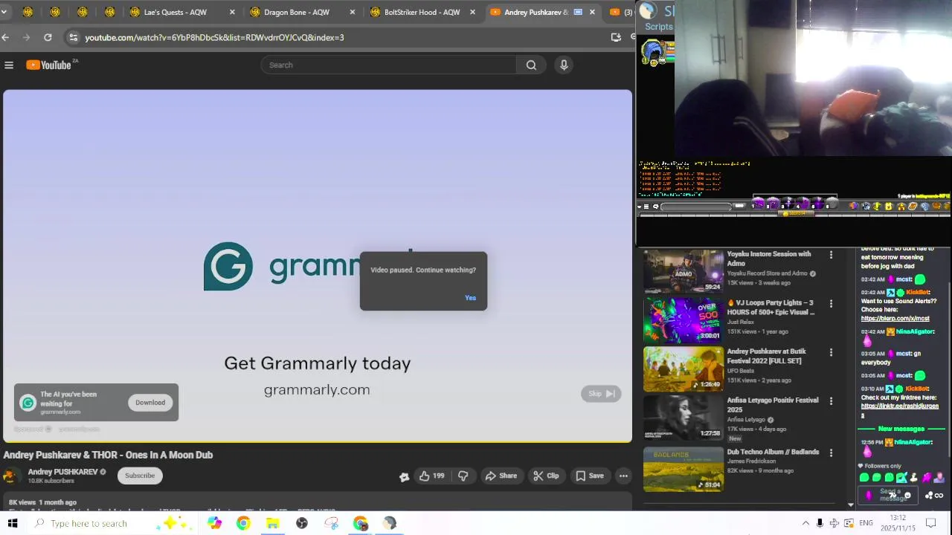Open site information icon beside the URL

[72, 37]
